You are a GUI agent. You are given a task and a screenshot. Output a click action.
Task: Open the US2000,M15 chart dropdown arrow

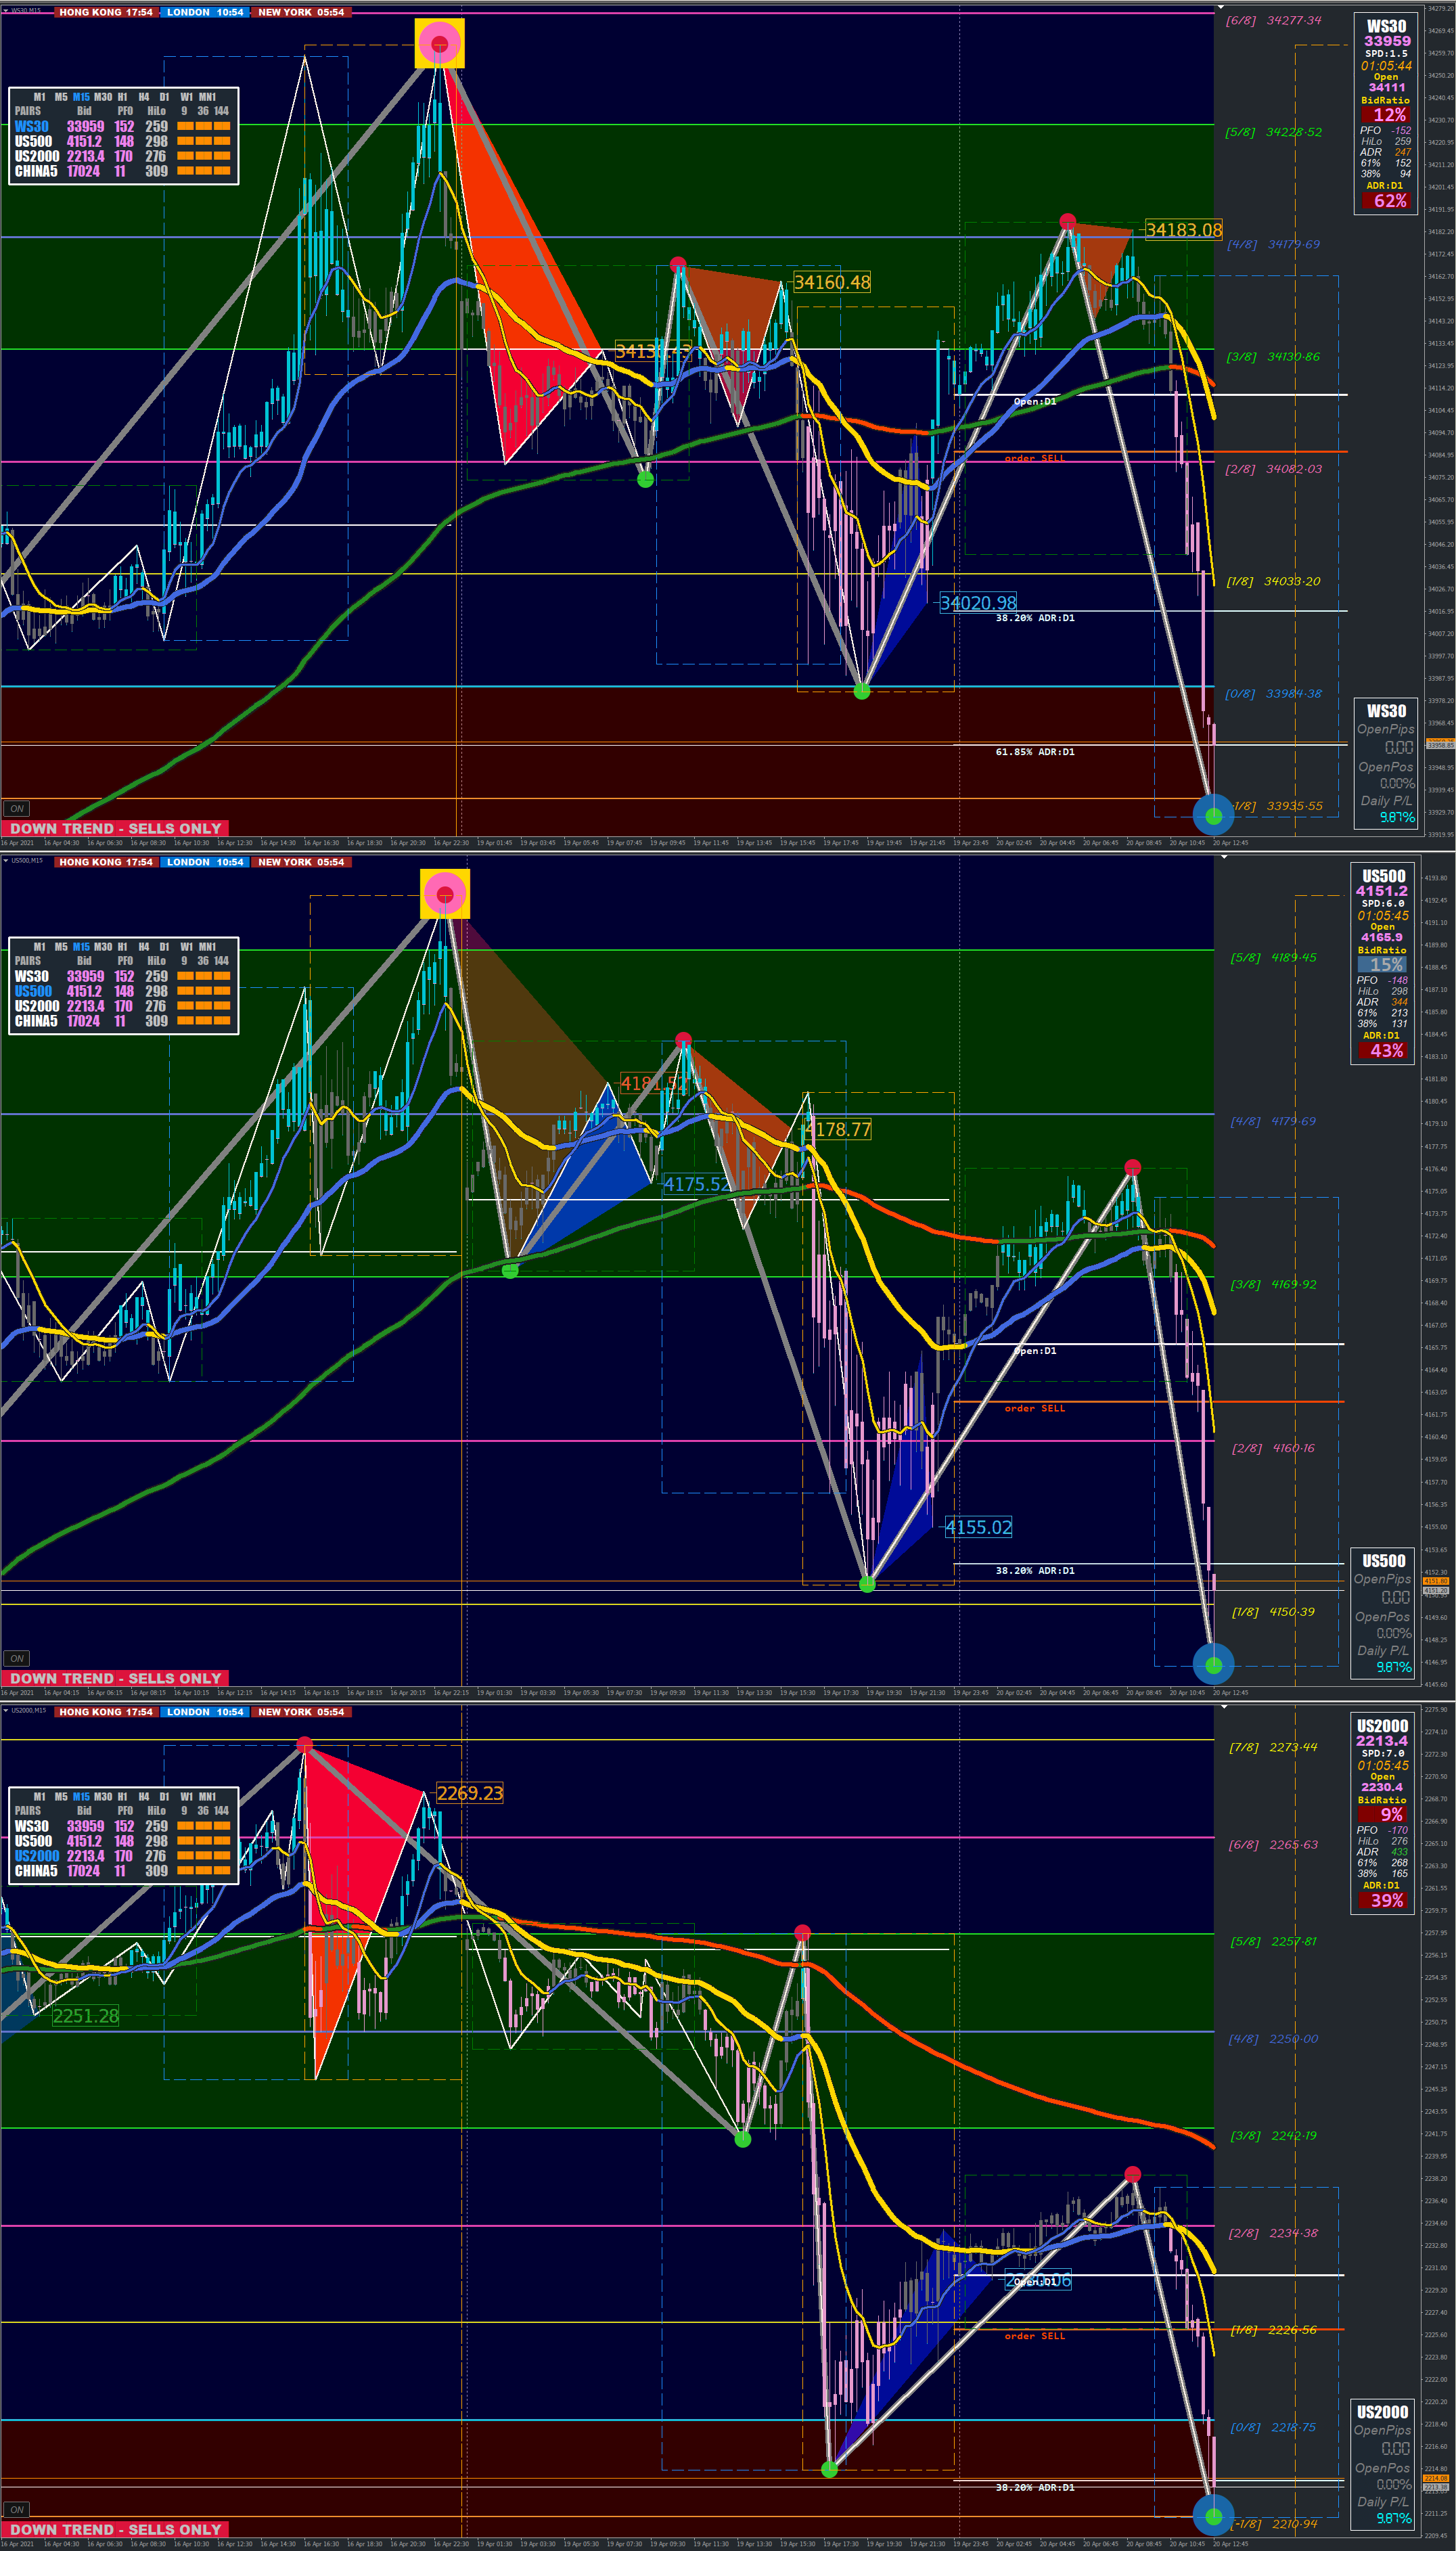[x=5, y=1710]
